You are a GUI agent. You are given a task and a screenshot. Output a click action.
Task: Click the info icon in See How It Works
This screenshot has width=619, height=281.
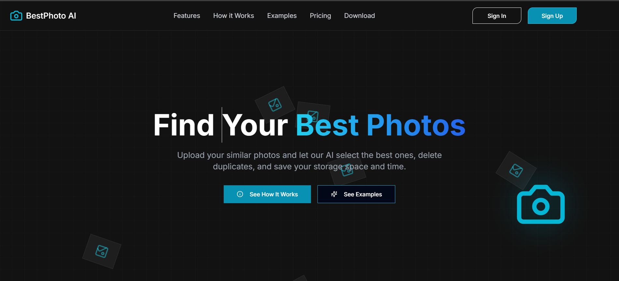click(x=240, y=194)
